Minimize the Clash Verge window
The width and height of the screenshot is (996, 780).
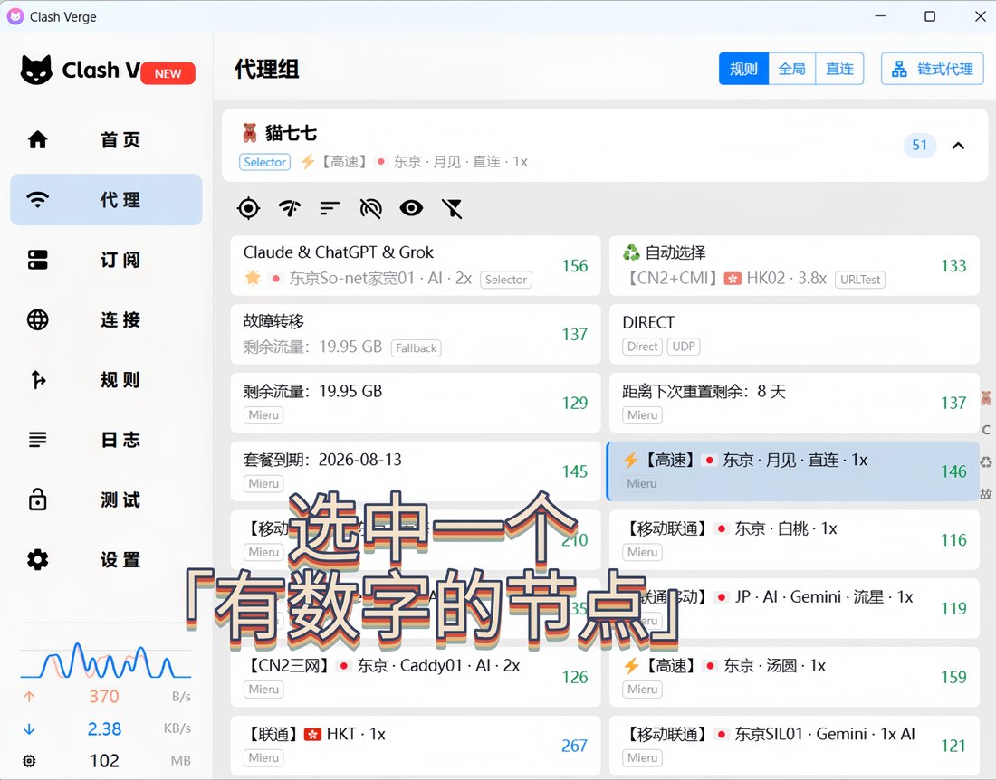tap(880, 16)
